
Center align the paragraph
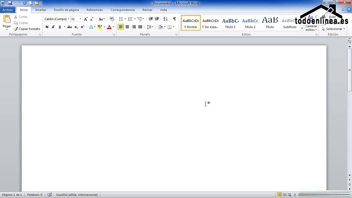pyautogui.click(x=127, y=27)
